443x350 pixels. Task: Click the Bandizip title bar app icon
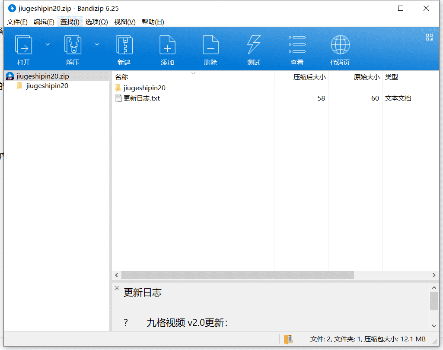tap(12, 9)
